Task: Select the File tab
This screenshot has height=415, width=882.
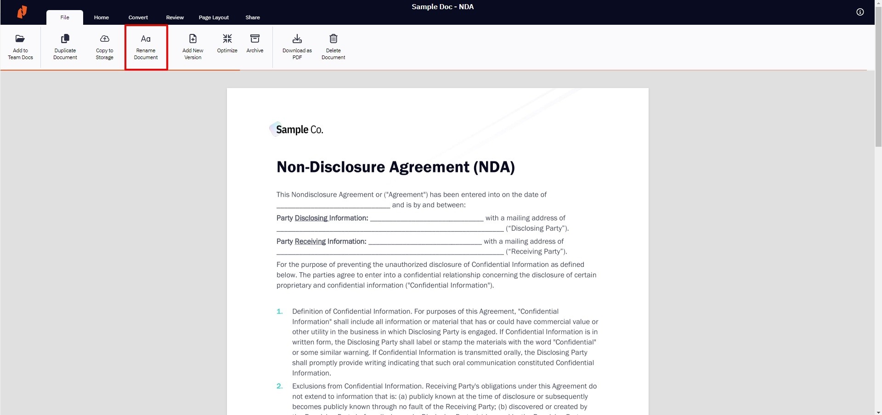Action: pos(65,17)
